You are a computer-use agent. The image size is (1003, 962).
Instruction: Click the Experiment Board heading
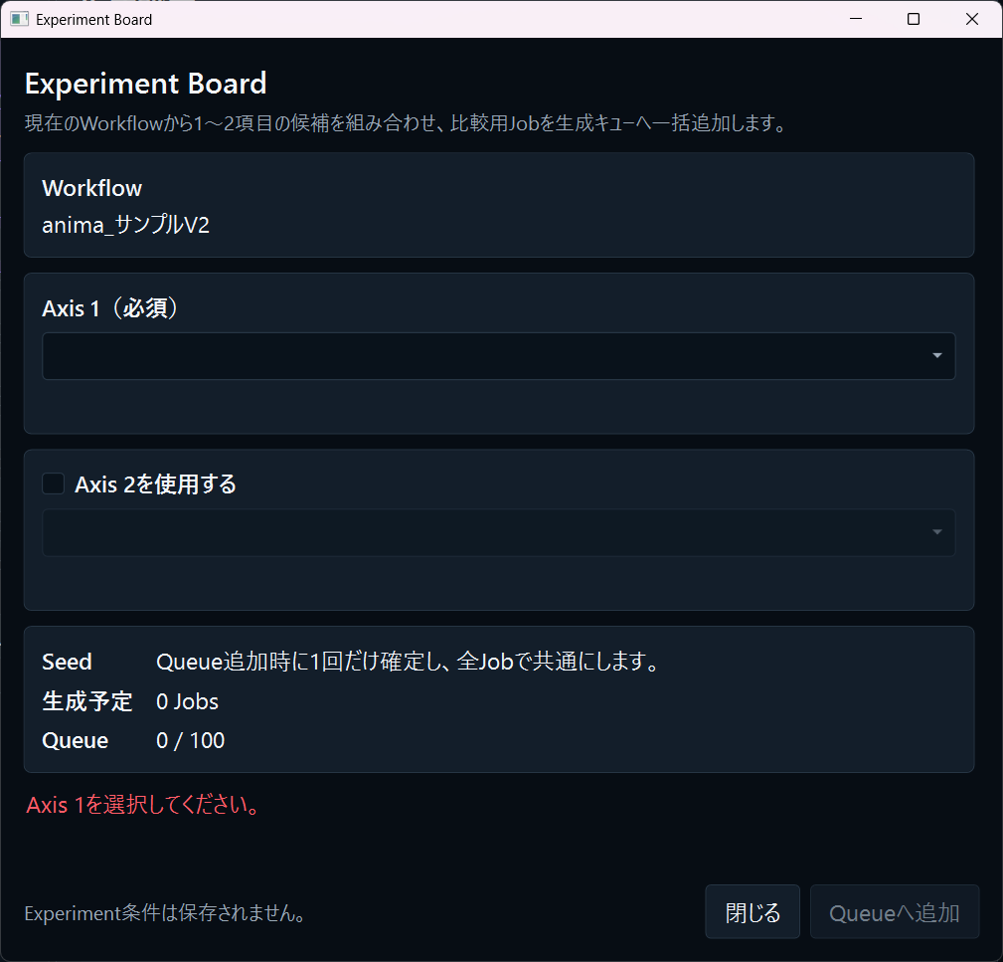tap(146, 84)
